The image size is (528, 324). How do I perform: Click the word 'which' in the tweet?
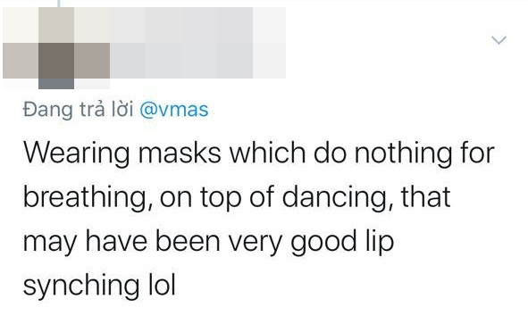click(x=267, y=154)
